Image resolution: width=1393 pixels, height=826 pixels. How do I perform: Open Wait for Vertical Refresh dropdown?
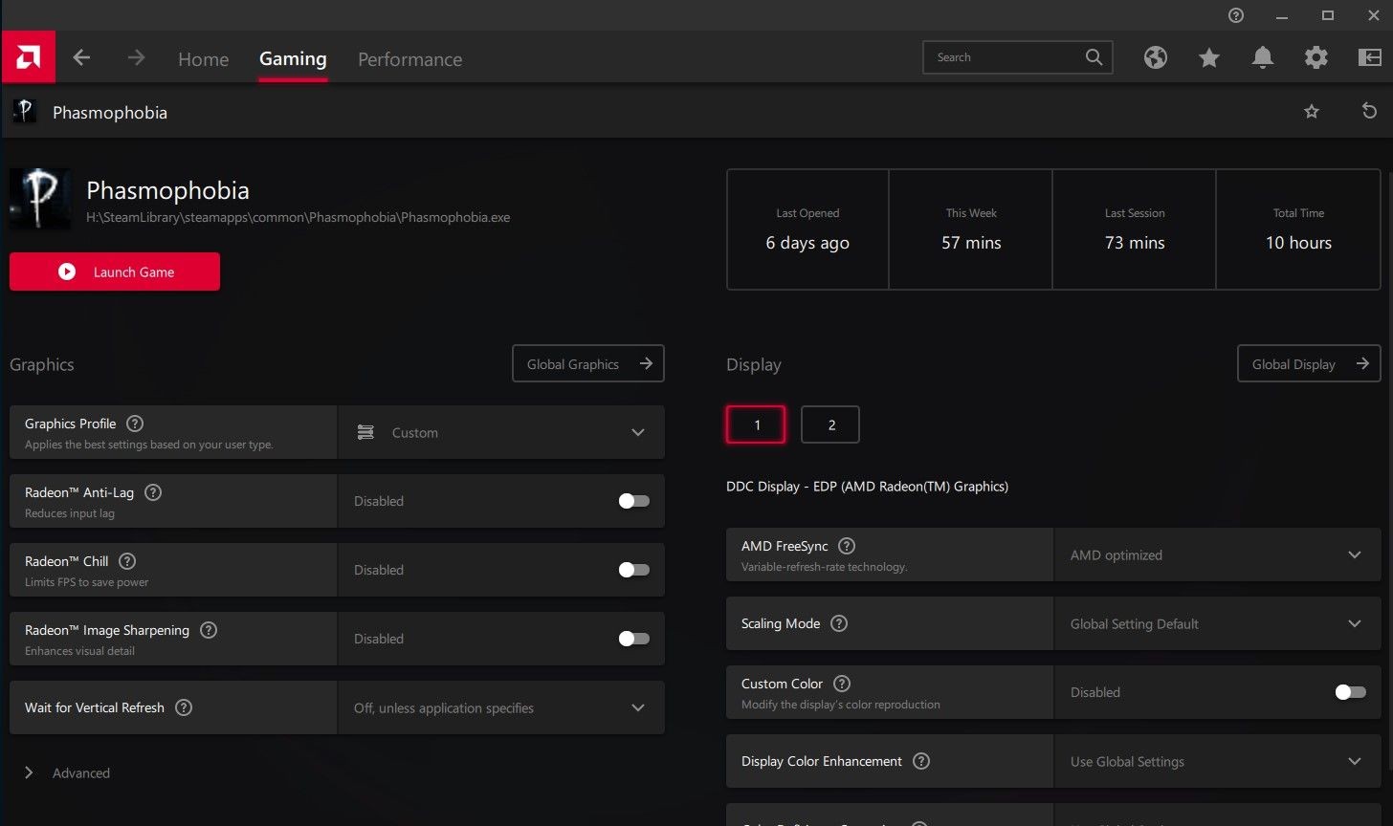pyautogui.click(x=501, y=707)
